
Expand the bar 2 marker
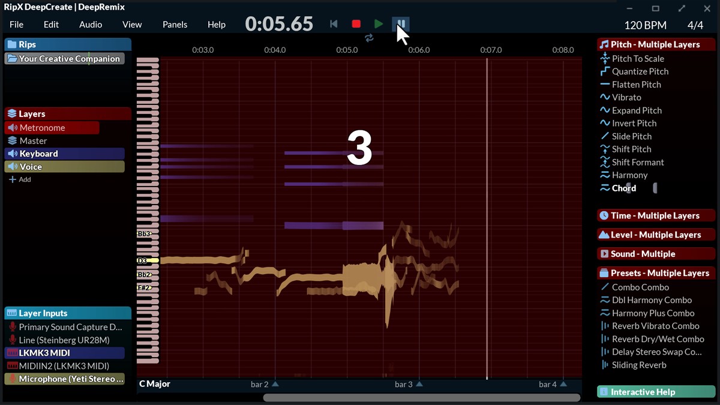pos(275,384)
